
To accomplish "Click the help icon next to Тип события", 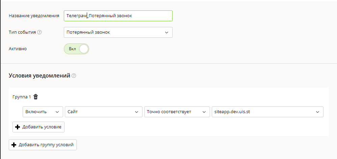I will [x=39, y=32].
